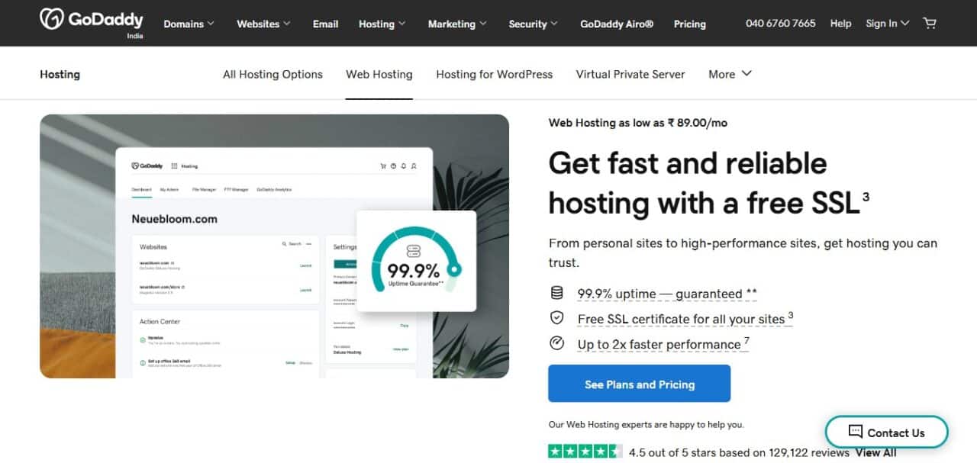The height and width of the screenshot is (463, 977).
Task: Expand the Websites dropdown menu
Action: [x=263, y=24]
